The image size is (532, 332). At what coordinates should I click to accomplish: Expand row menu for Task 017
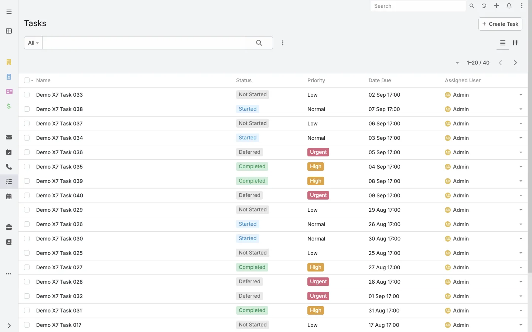pyautogui.click(x=521, y=325)
